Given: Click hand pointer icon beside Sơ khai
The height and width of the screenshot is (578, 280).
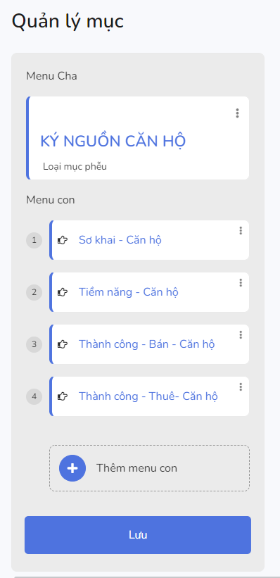Looking at the screenshot, I should 63,240.
